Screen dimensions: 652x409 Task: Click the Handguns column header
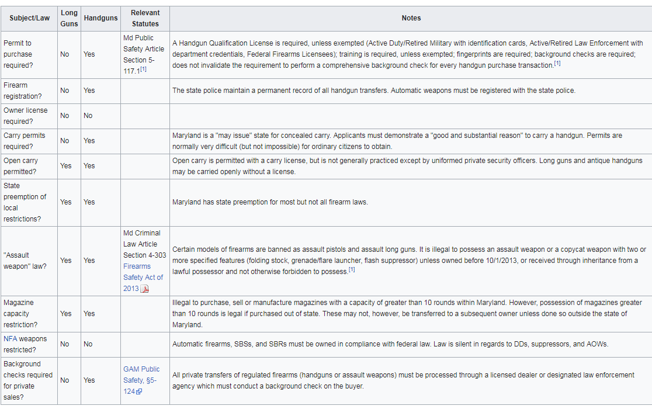(x=100, y=18)
